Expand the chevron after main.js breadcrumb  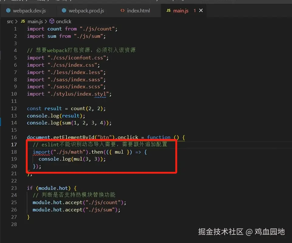coord(46,22)
